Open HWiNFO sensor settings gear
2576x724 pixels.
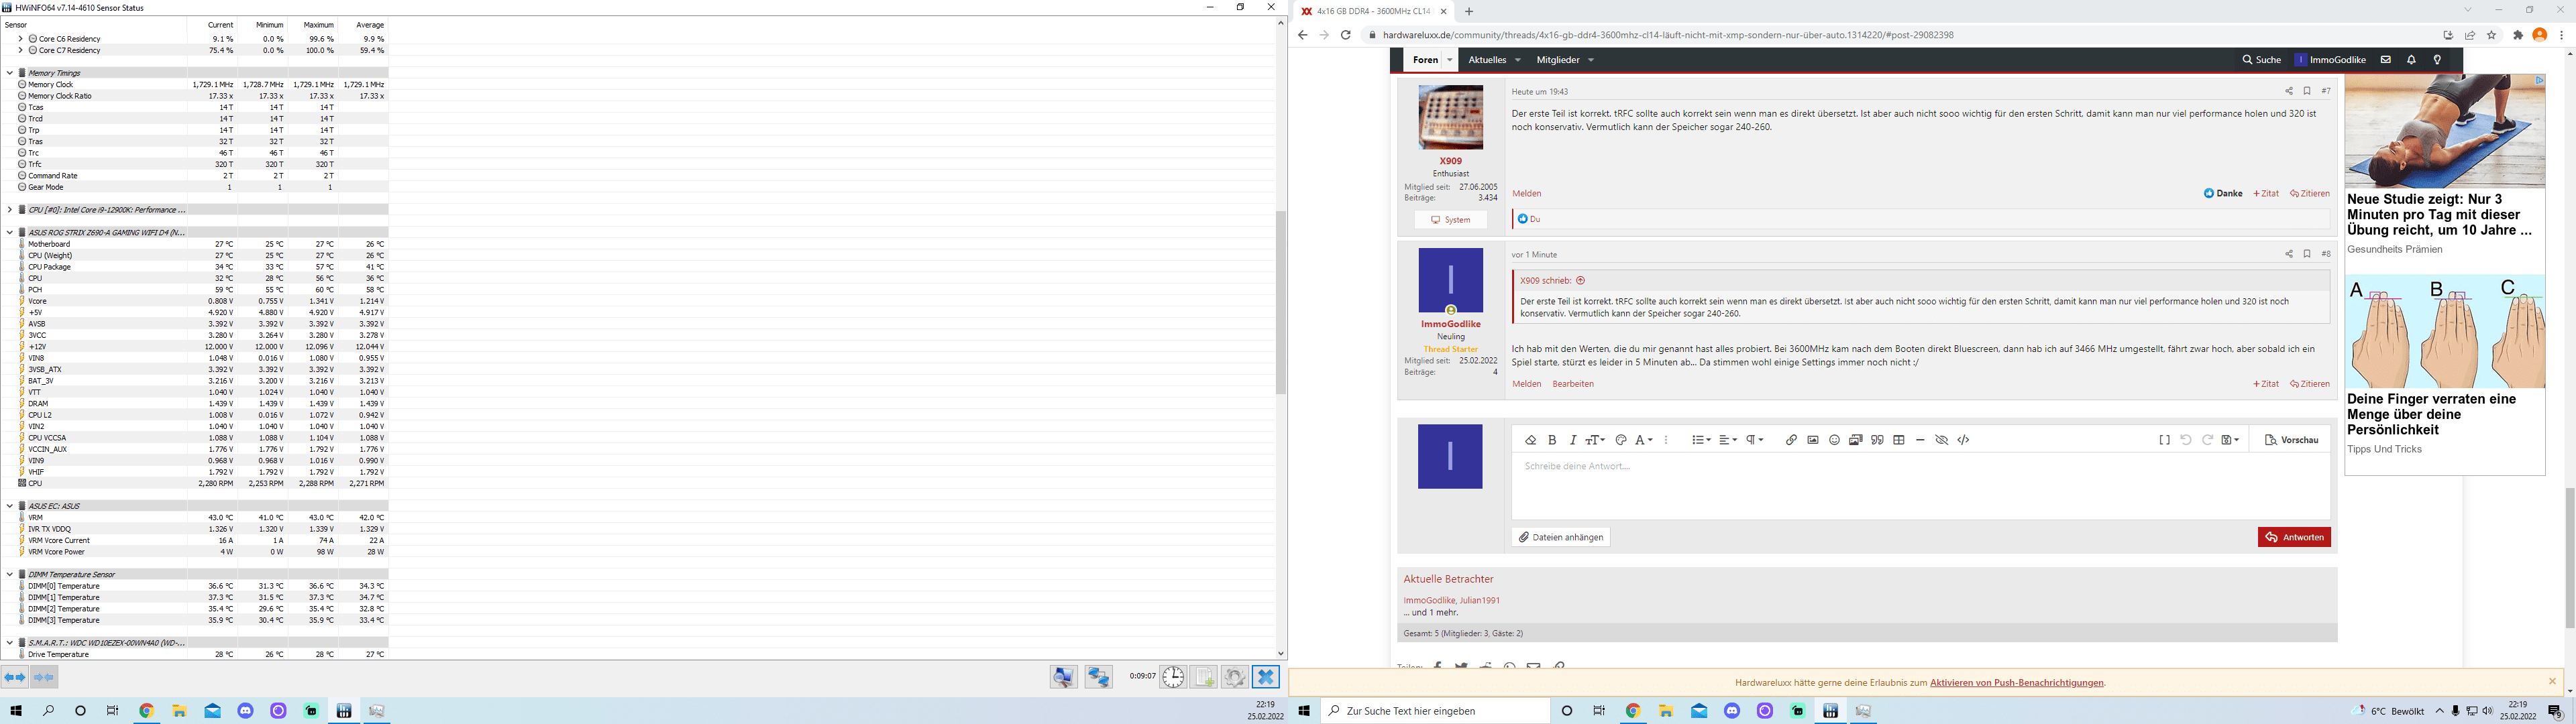[x=1235, y=677]
